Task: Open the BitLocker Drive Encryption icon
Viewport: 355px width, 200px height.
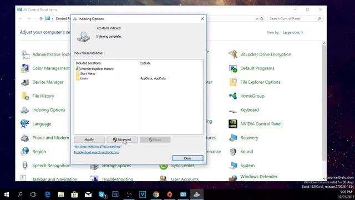Action: click(233, 54)
